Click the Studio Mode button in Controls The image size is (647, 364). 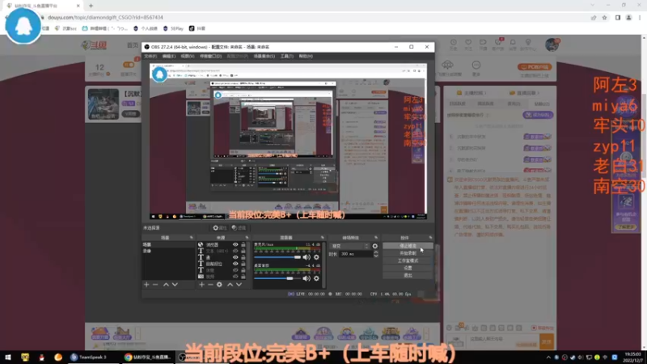tap(408, 260)
